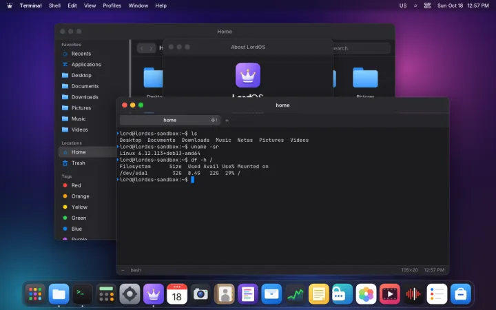
Task: Open the green chart system monitor icon
Action: coord(295,294)
